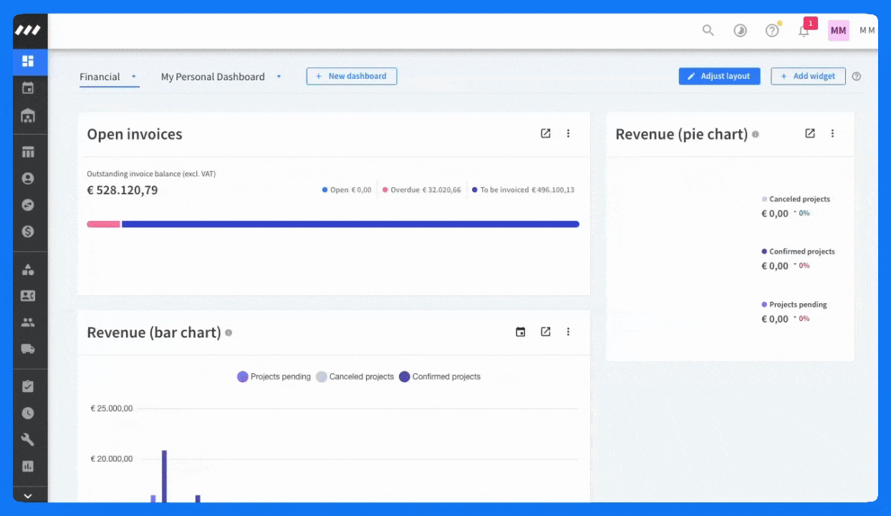Screen dimensions: 891x516
Task: Click the Open invoices widget title
Action: [x=135, y=134]
